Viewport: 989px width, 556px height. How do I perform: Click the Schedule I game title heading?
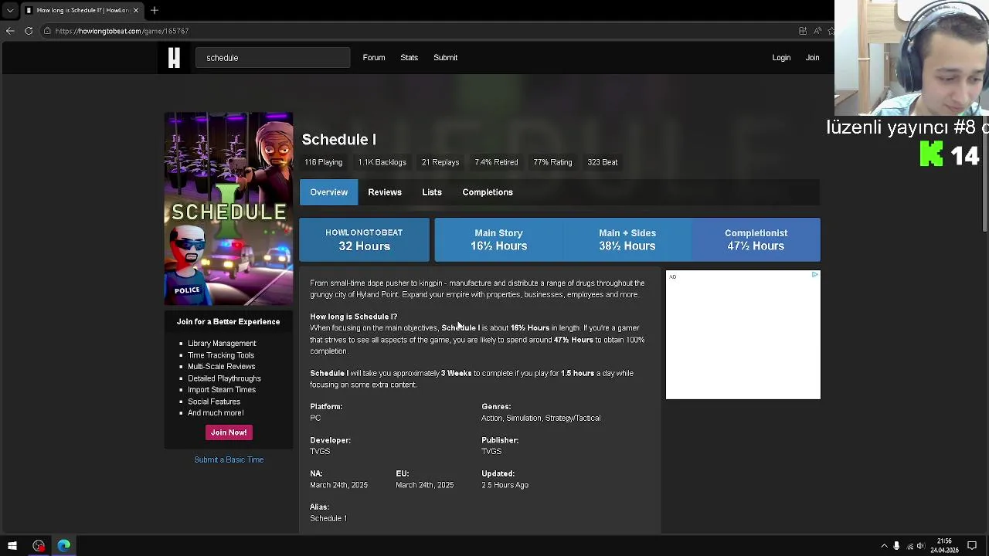point(339,140)
